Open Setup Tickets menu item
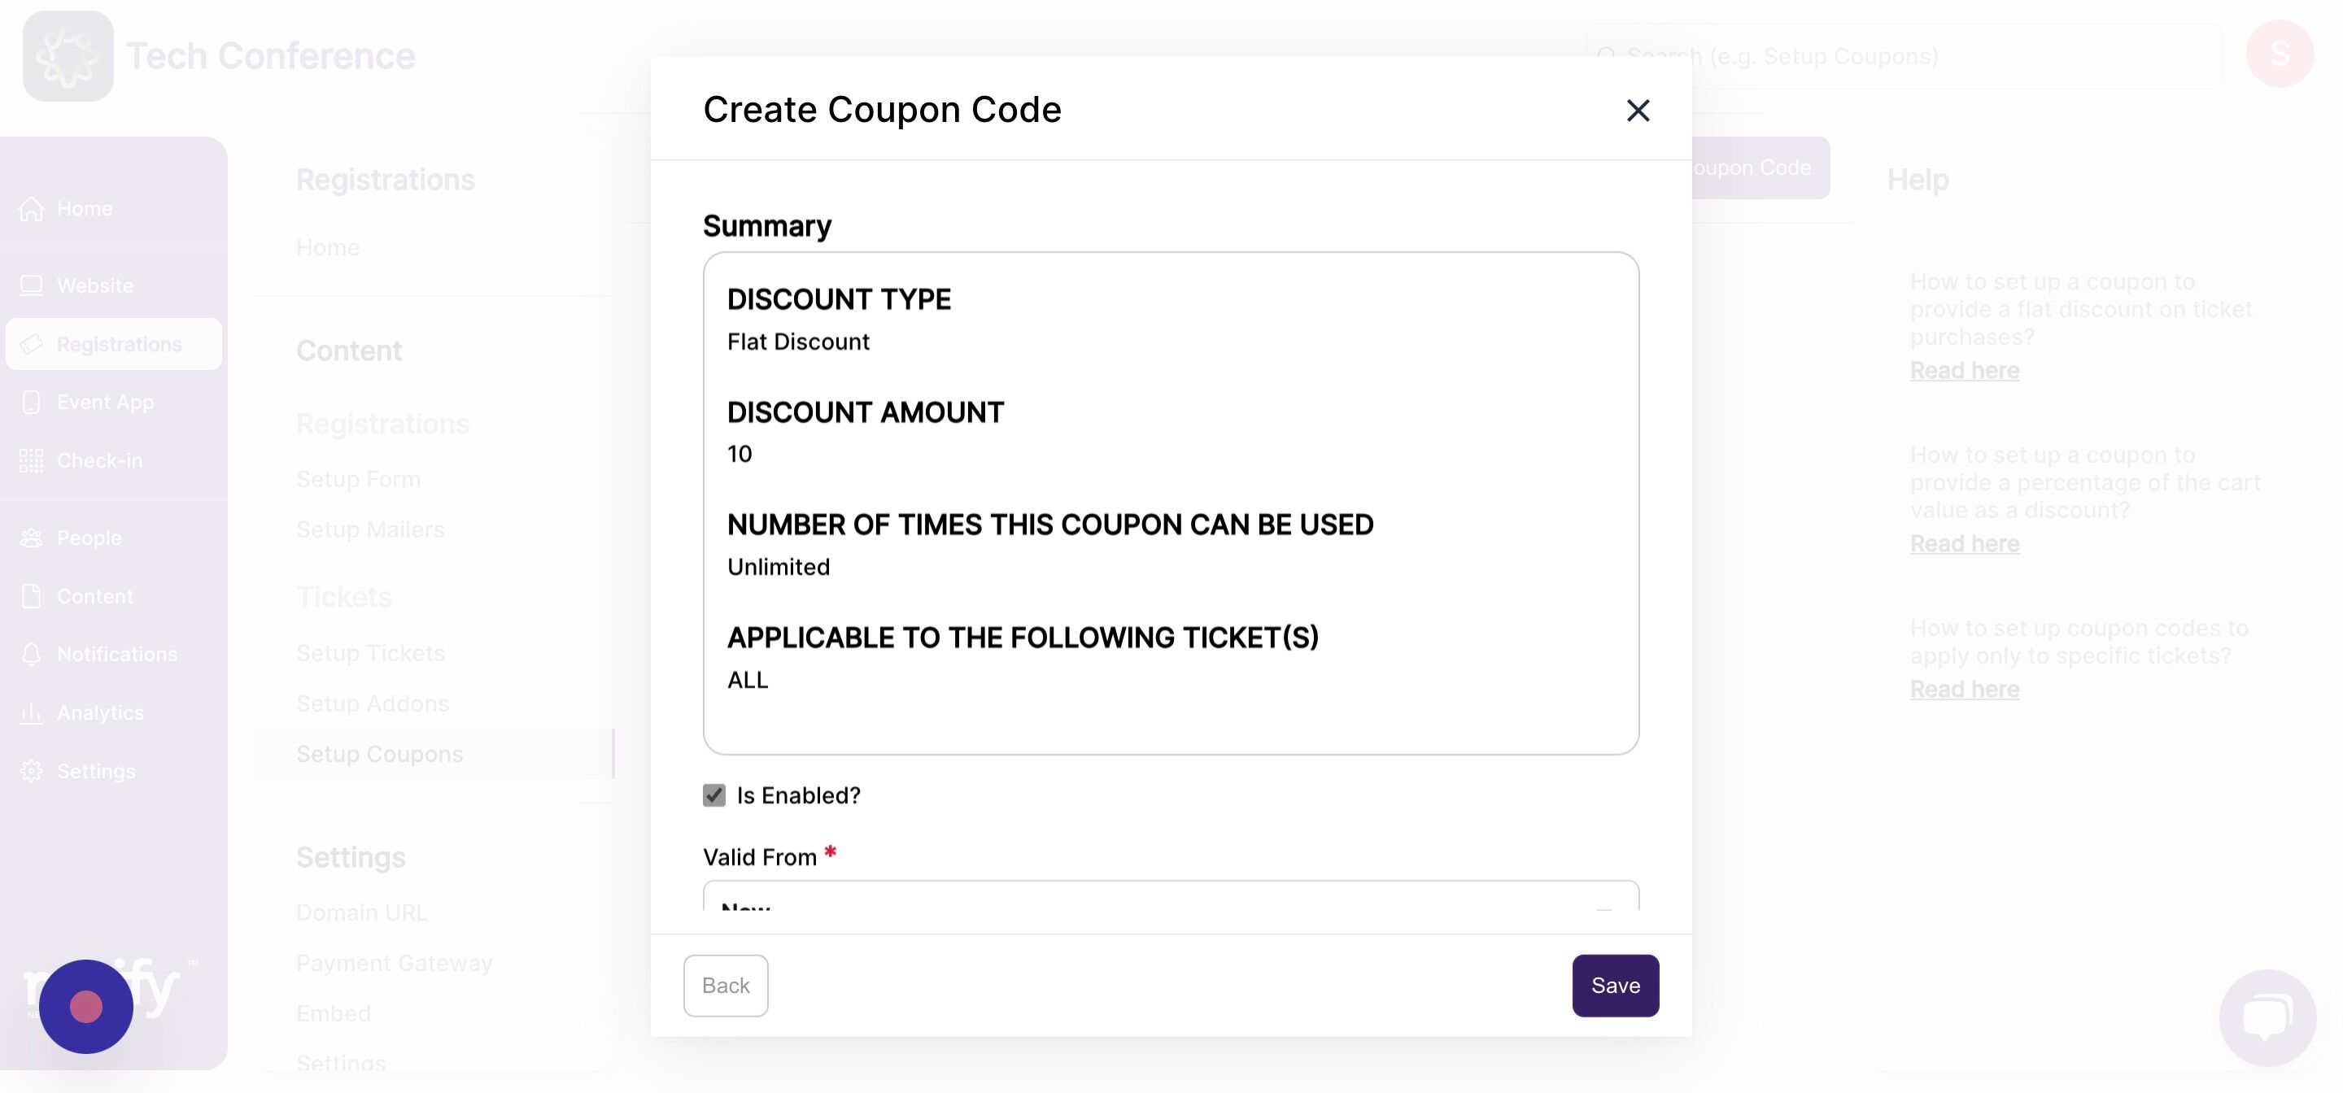The image size is (2343, 1093). (370, 653)
